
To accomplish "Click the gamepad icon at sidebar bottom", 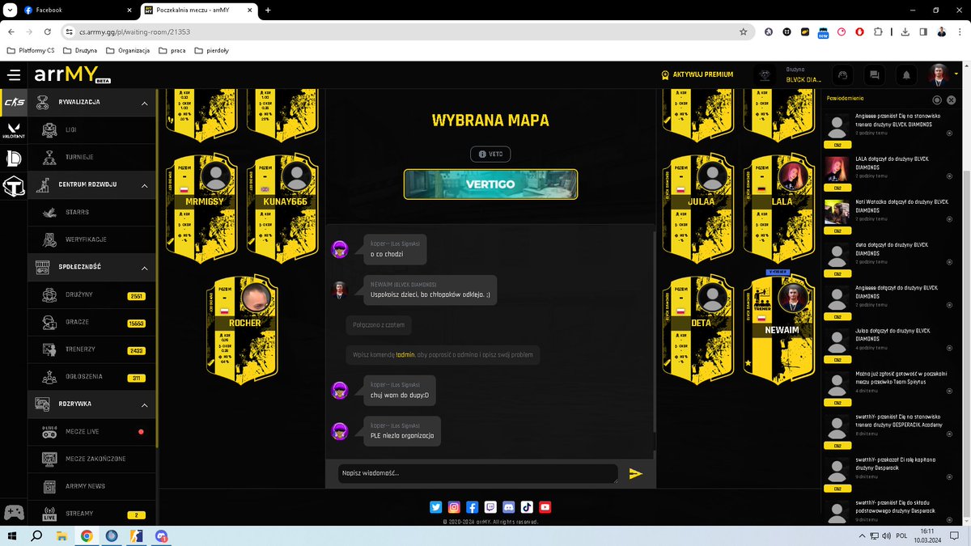I will [14, 513].
